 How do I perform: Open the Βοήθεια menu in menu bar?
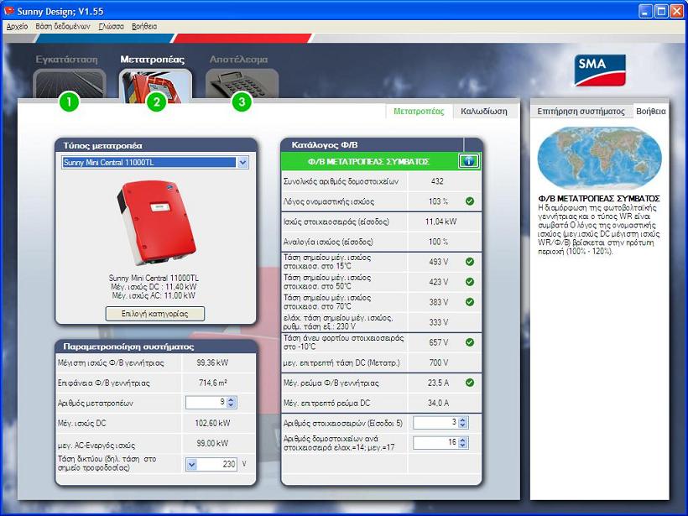click(x=144, y=26)
